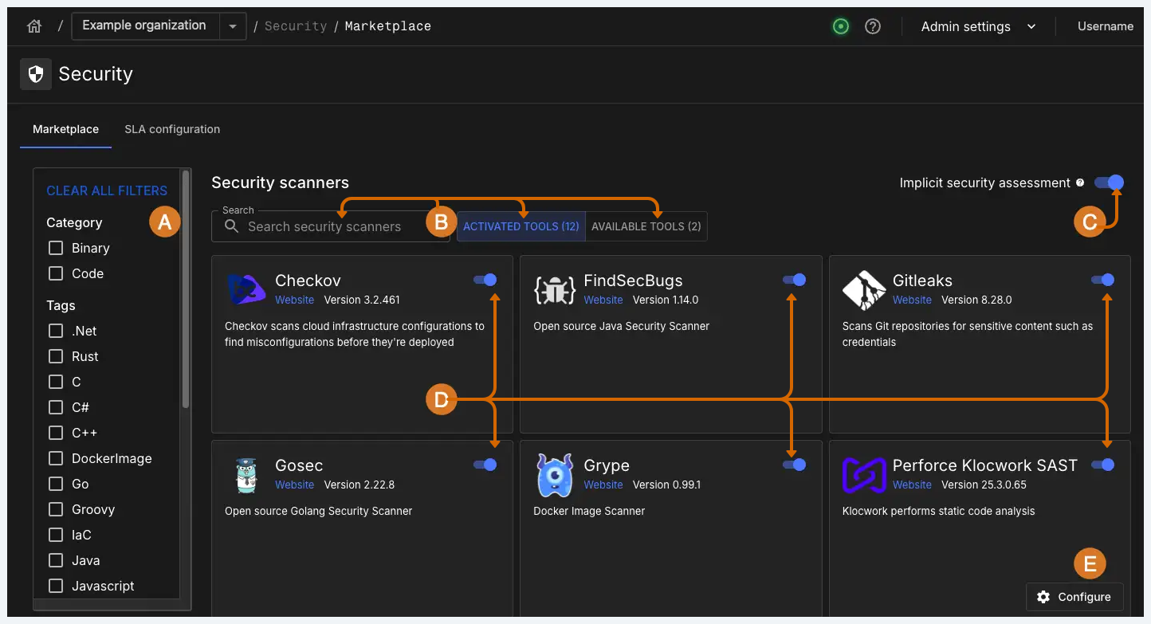The height and width of the screenshot is (624, 1151).
Task: Open the help question mark icon
Action: [x=873, y=26]
